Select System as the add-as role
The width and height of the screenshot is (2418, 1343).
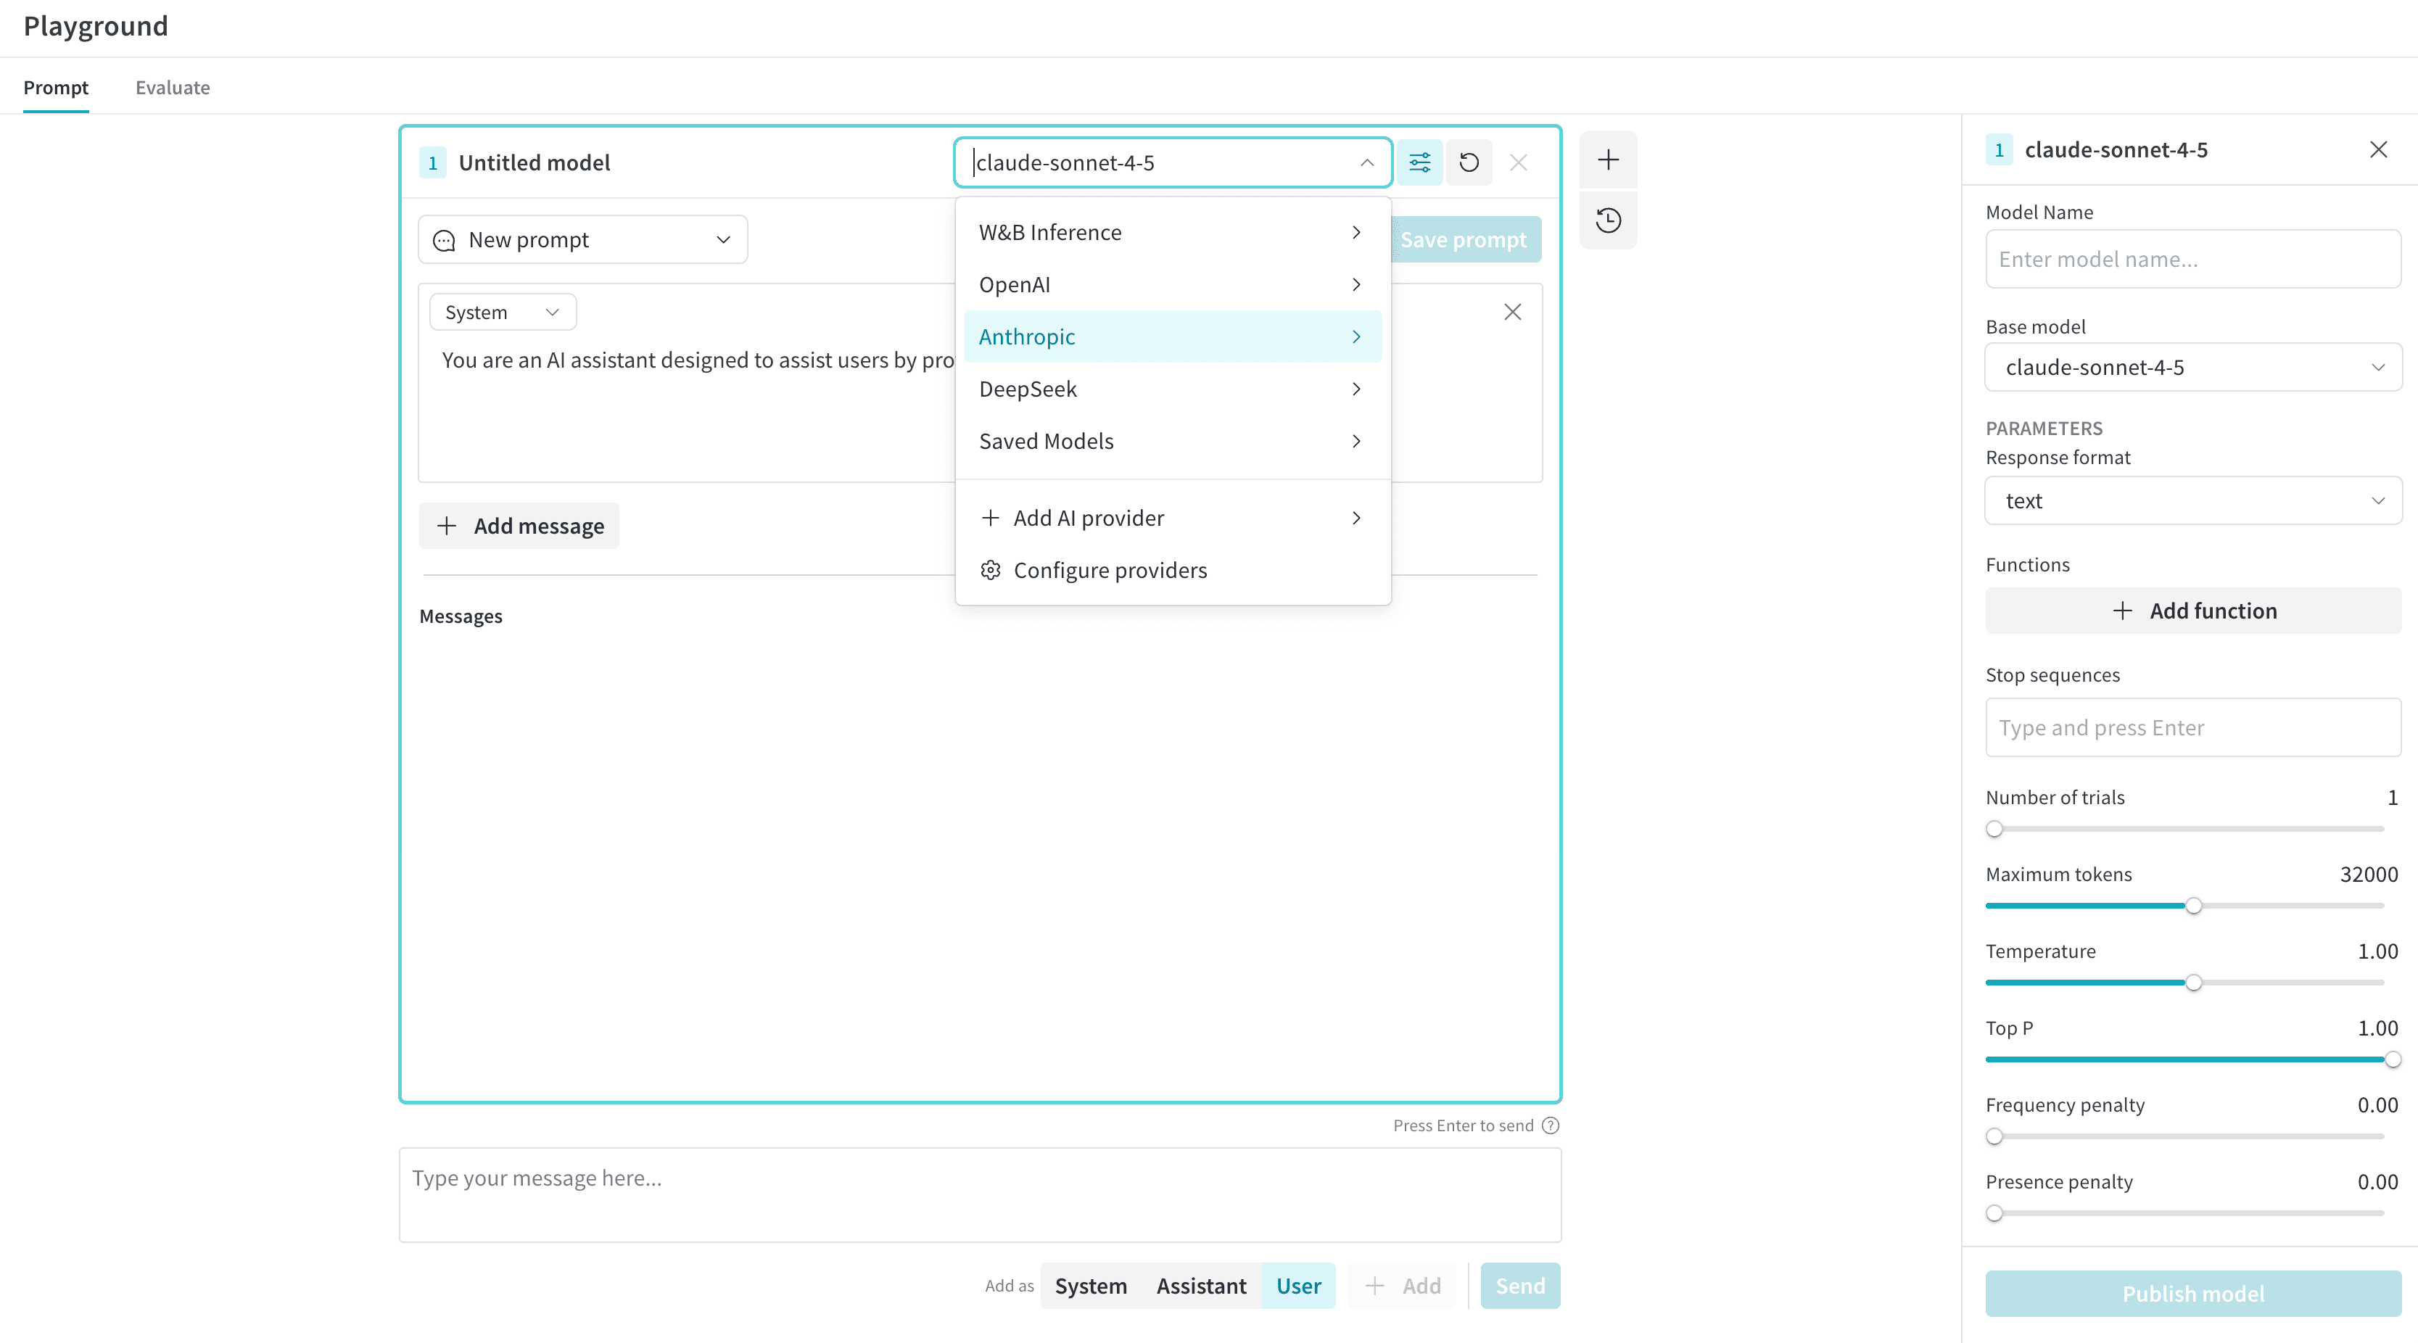tap(1091, 1286)
